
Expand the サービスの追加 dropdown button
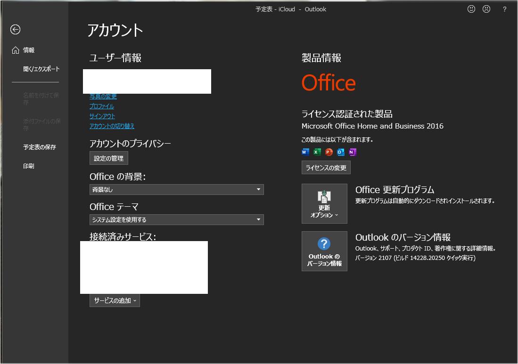tap(115, 300)
